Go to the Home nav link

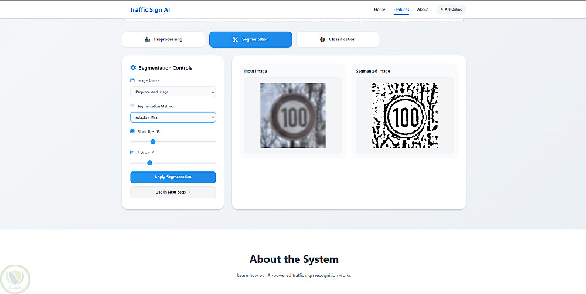[380, 9]
